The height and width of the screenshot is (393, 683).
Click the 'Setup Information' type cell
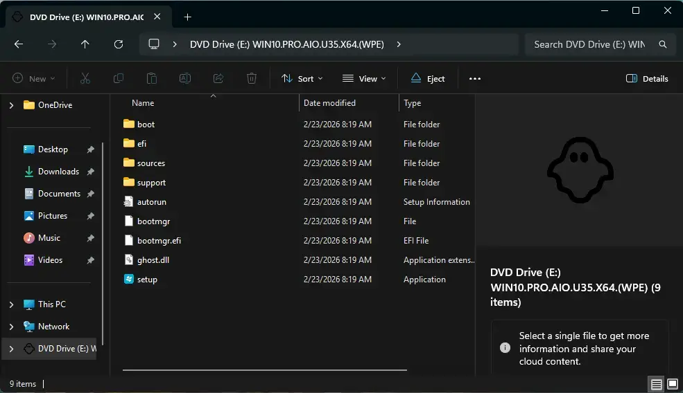click(436, 202)
